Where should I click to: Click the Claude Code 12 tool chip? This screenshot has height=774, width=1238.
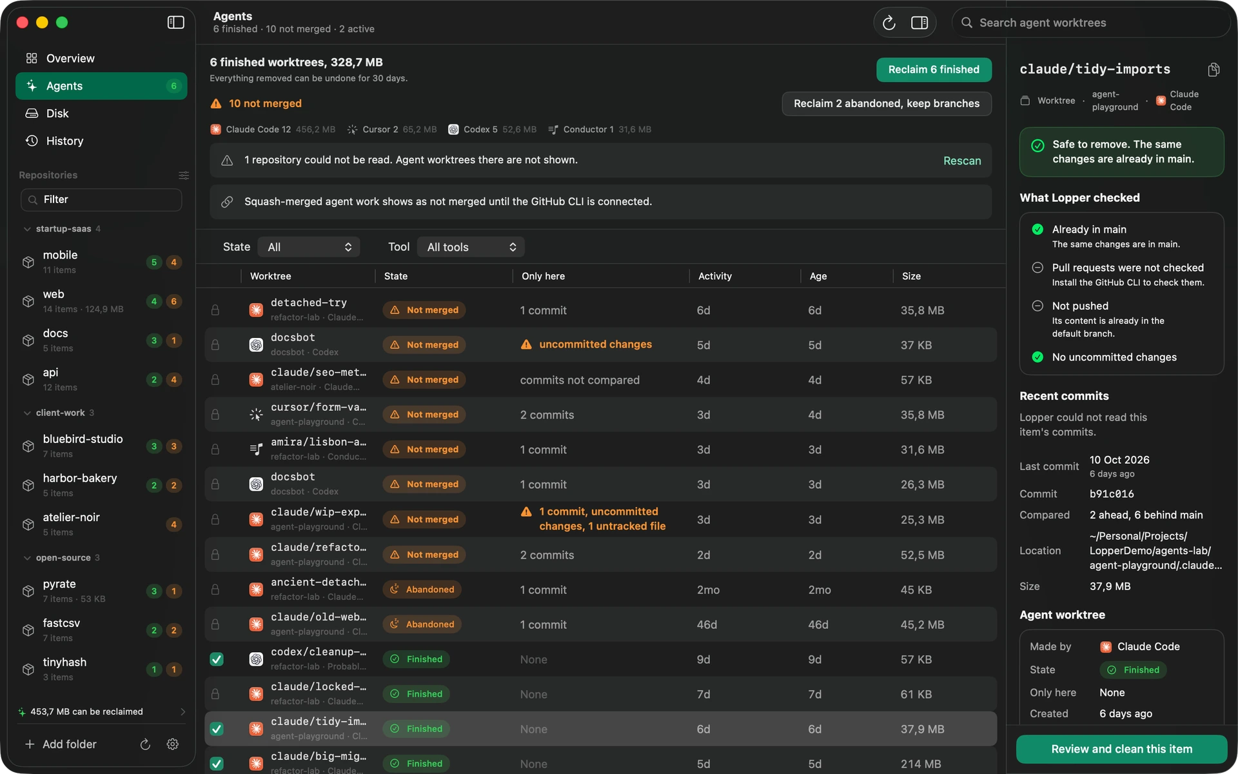coord(273,130)
